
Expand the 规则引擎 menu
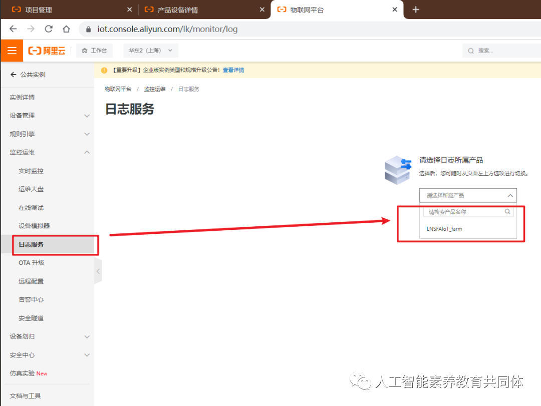(x=47, y=134)
